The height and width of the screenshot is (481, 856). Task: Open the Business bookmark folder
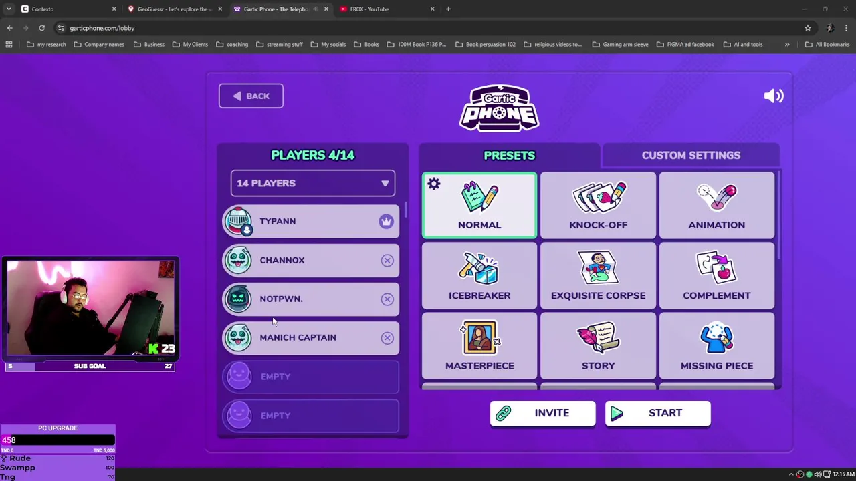point(148,45)
